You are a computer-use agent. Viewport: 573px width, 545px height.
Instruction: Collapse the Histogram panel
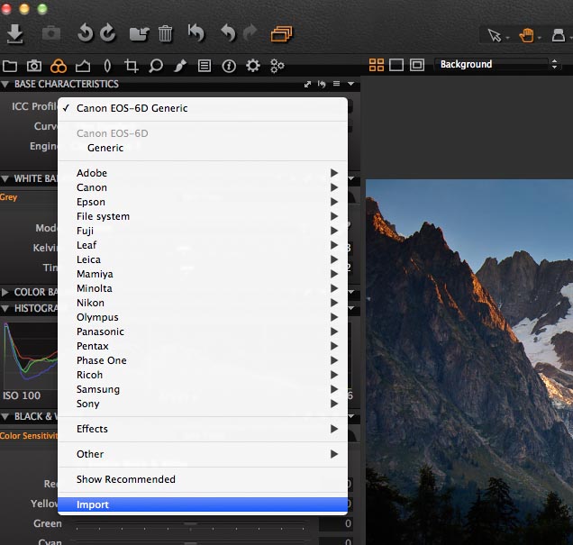5,309
